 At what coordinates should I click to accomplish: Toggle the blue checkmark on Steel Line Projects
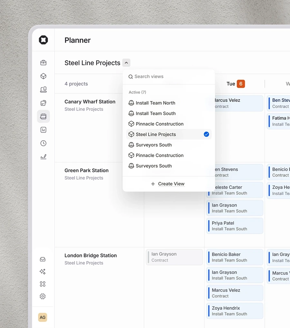point(207,134)
